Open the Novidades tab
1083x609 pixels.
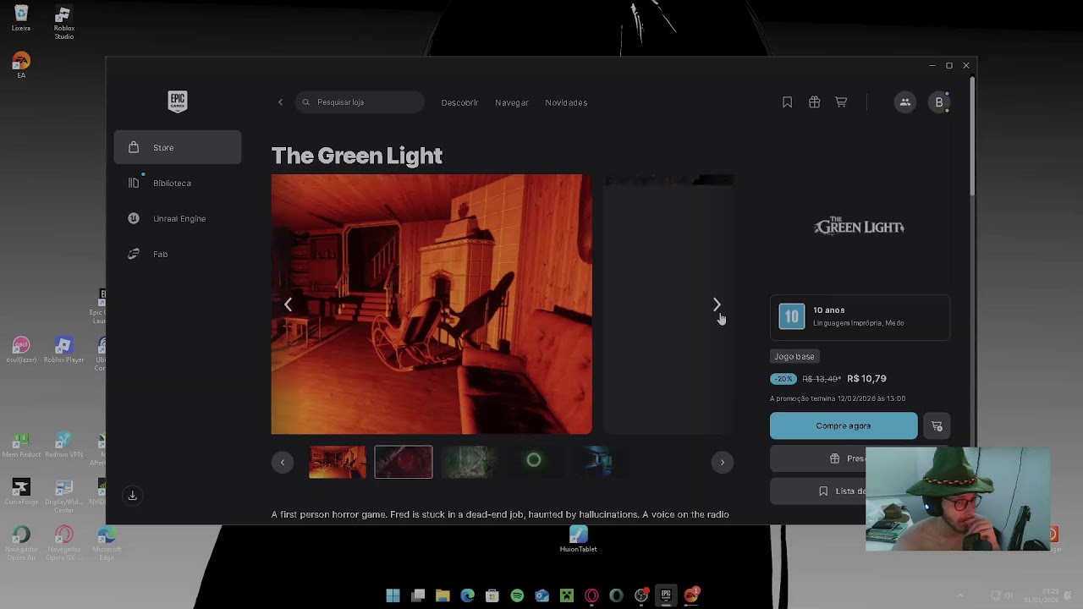click(x=566, y=102)
